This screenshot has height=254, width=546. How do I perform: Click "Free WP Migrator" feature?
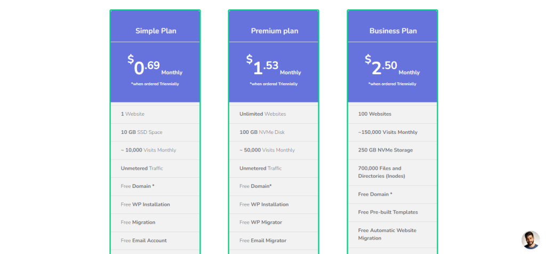pos(261,223)
